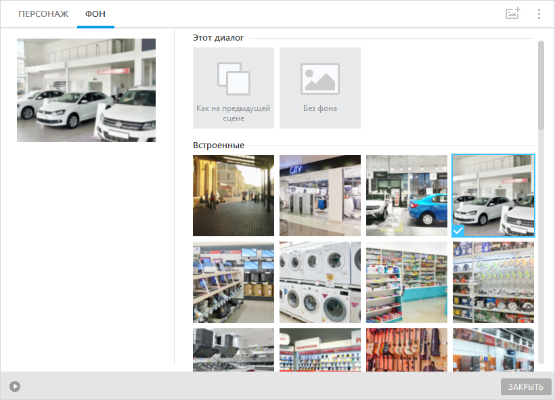This screenshot has width=555, height=400.
Task: Select the pharmacy shelves background
Action: click(x=407, y=282)
